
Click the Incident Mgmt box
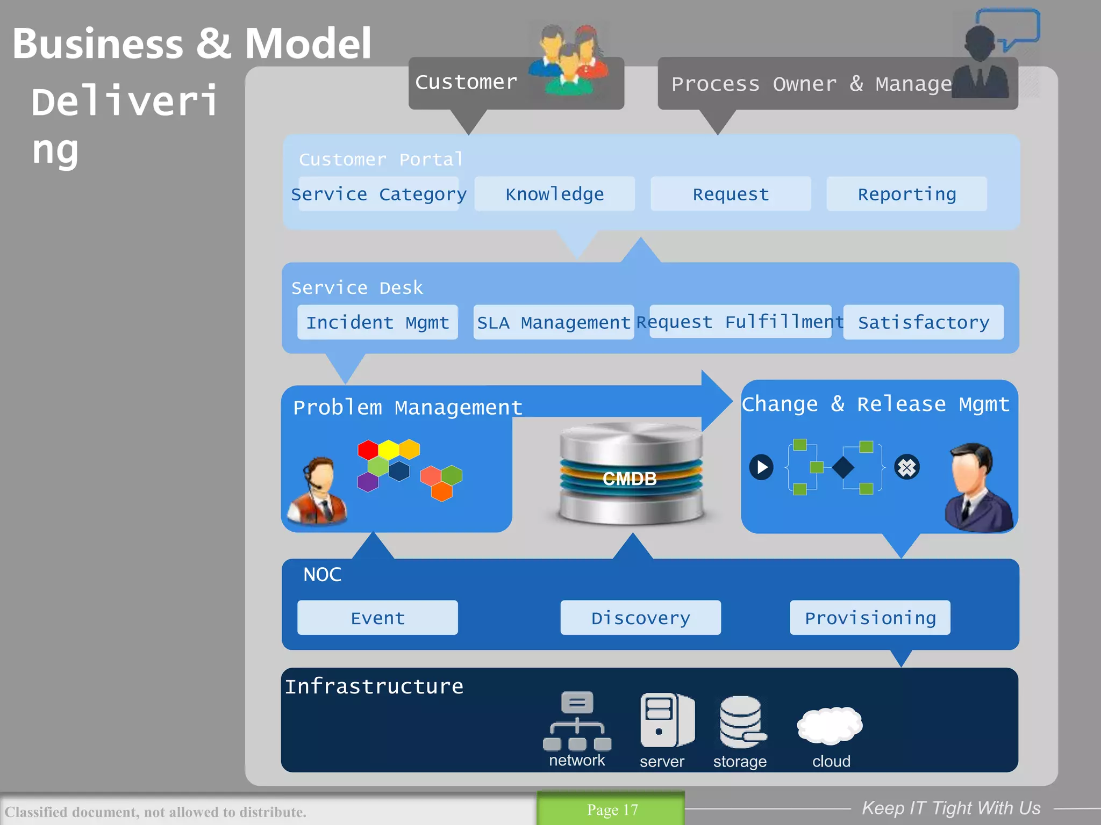coord(377,322)
